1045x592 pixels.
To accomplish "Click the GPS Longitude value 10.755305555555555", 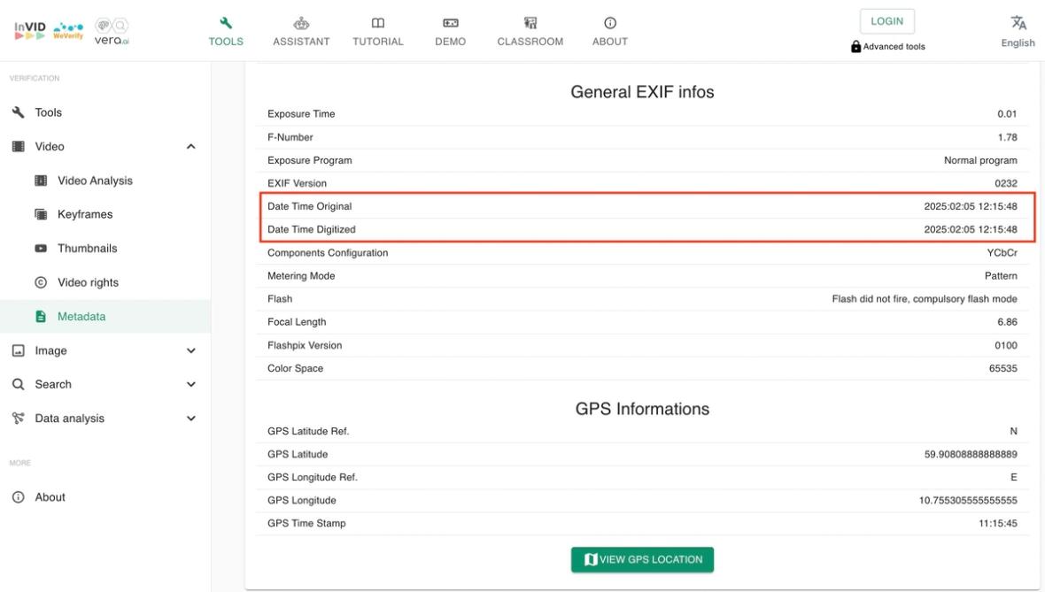I will tap(968, 500).
